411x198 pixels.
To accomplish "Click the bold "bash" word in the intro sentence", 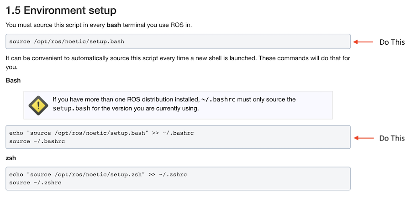I will (x=114, y=25).
